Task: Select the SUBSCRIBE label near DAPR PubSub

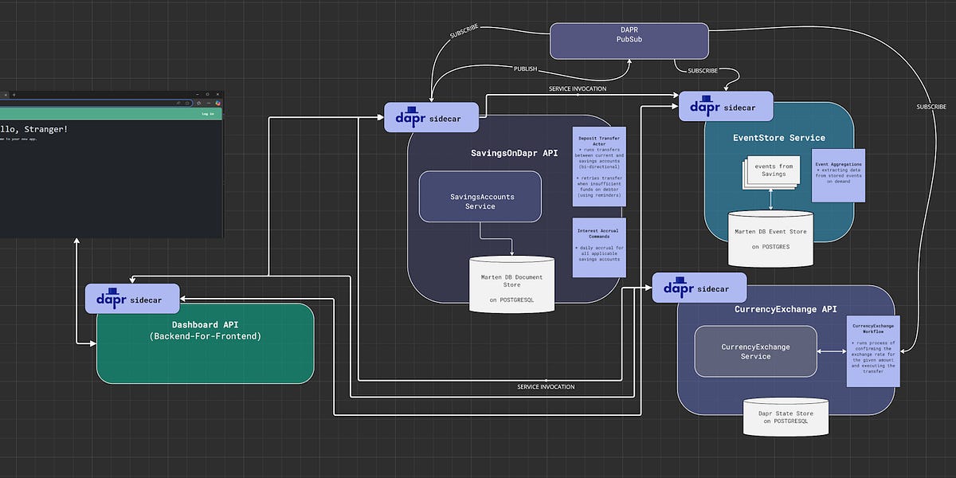Action: pyautogui.click(x=464, y=30)
